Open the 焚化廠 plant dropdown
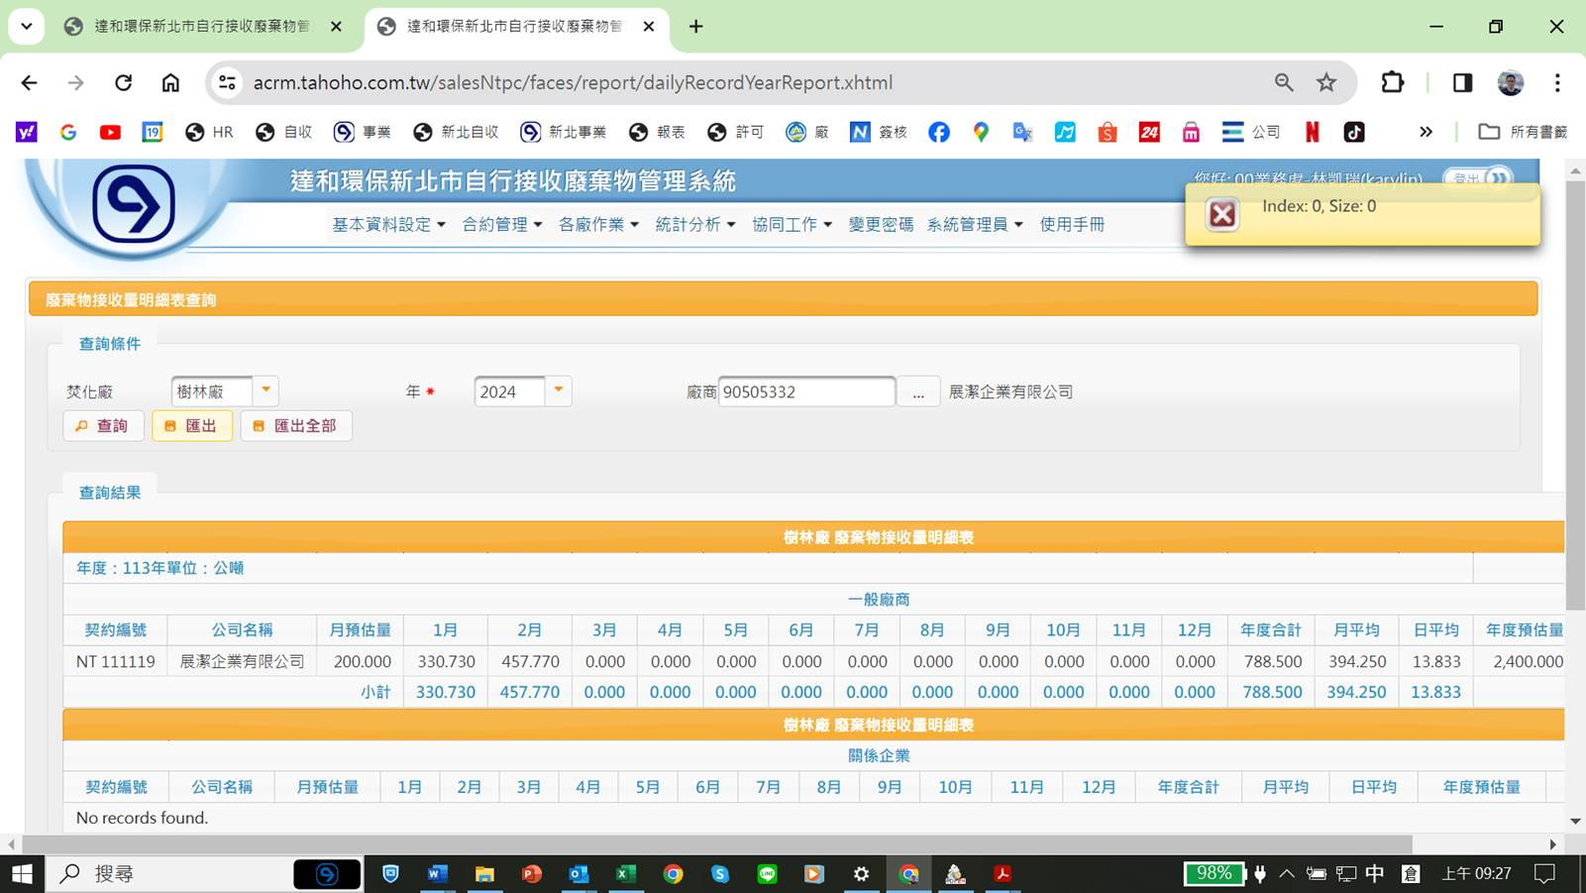Image resolution: width=1586 pixels, height=893 pixels. point(265,391)
